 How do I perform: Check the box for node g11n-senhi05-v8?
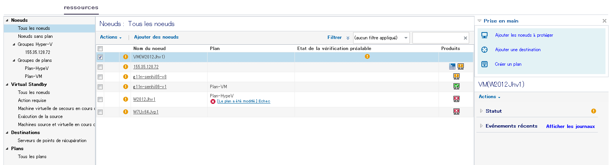click(x=100, y=77)
